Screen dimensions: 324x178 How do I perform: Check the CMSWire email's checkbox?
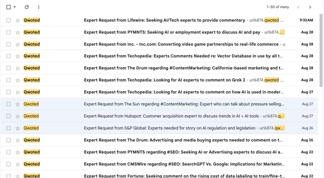point(9,164)
